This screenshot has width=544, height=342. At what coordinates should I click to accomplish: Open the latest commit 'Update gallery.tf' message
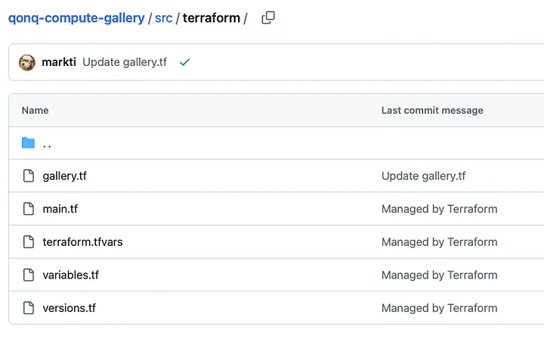pyautogui.click(x=125, y=62)
